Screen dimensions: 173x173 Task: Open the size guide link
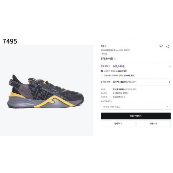coord(107,101)
